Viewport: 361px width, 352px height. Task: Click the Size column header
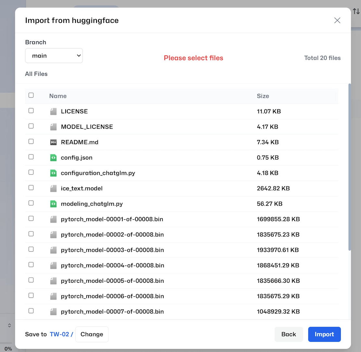click(x=263, y=96)
